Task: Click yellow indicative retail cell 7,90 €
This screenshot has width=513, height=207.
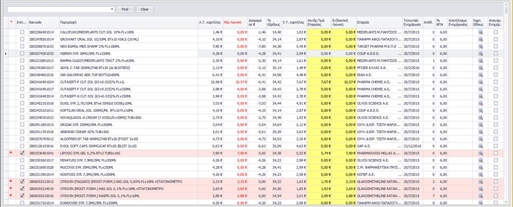Action: tap(344, 153)
